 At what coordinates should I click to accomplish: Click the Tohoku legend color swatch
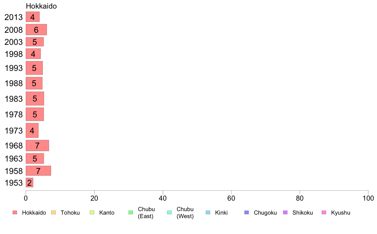click(x=53, y=213)
